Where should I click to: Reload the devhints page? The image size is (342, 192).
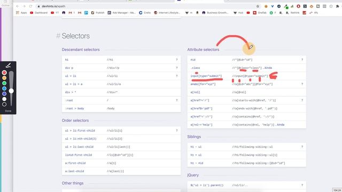(x=31, y=6)
